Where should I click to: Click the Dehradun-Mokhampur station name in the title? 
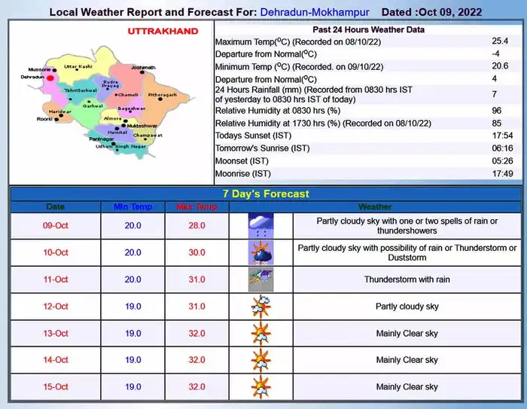pyautogui.click(x=314, y=13)
